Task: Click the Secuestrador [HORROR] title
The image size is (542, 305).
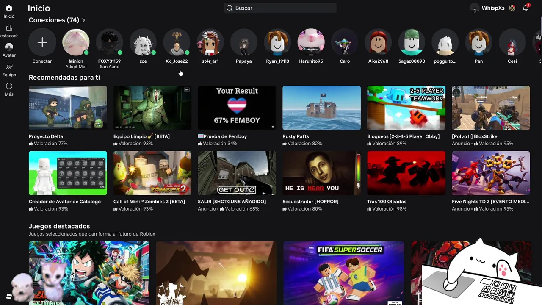Action: (310, 202)
